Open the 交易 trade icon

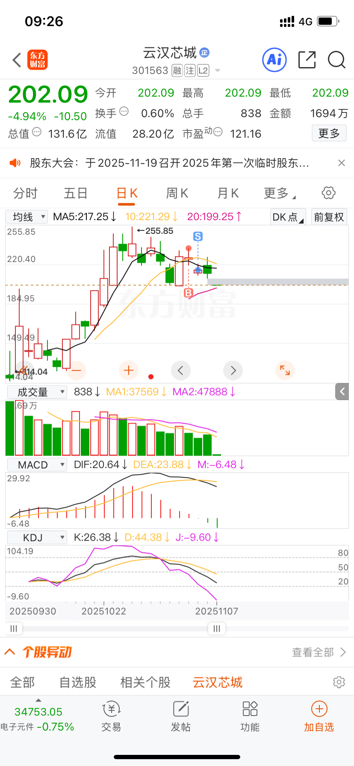[111, 717]
